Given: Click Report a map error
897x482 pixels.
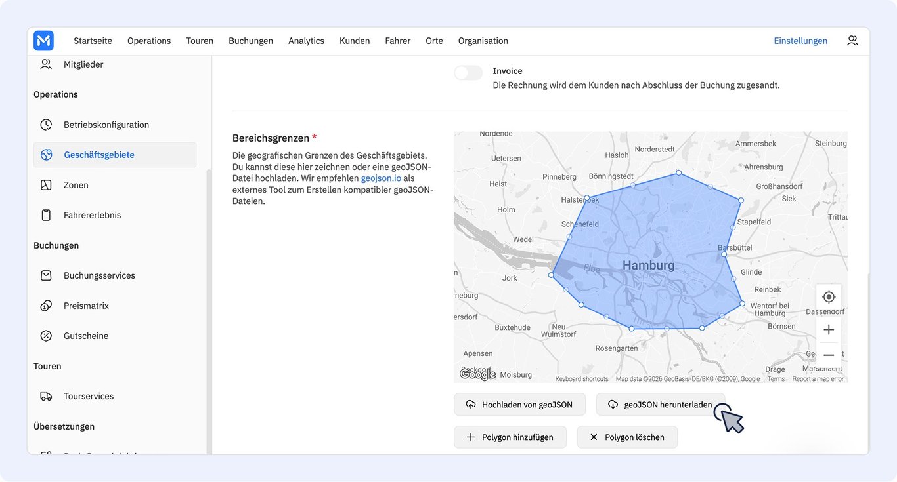Looking at the screenshot, I should coord(818,379).
